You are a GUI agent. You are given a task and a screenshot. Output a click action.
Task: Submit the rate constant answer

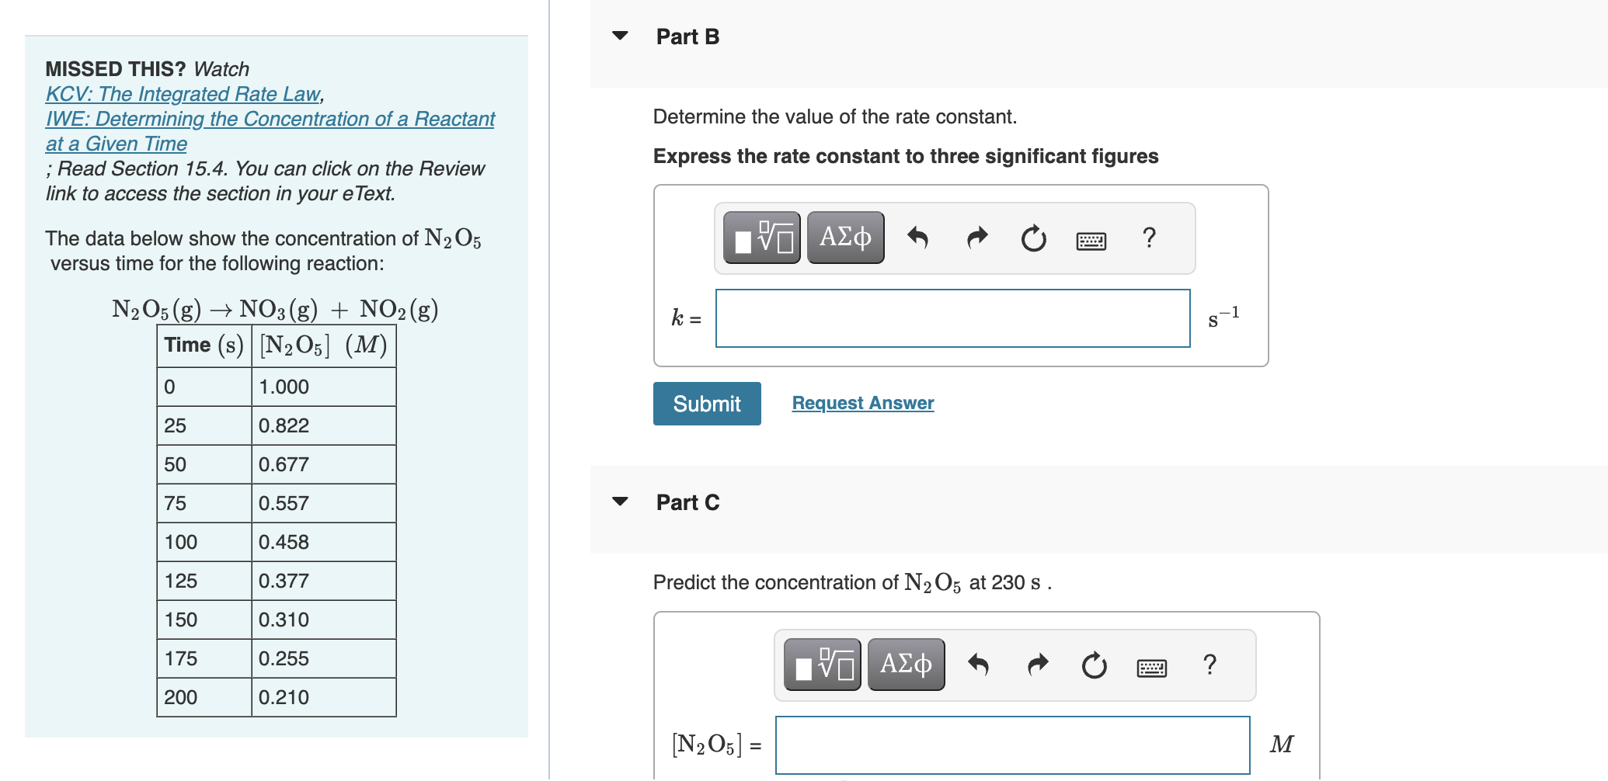[707, 404]
